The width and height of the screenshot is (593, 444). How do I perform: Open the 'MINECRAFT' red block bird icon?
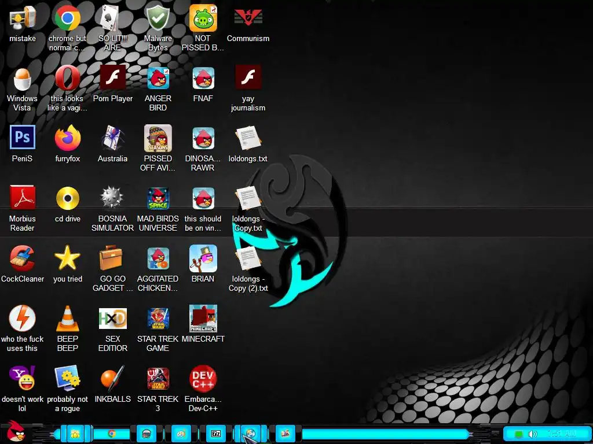click(x=203, y=319)
